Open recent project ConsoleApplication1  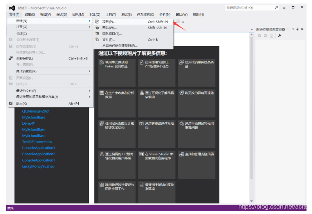pyautogui.click(x=38, y=160)
